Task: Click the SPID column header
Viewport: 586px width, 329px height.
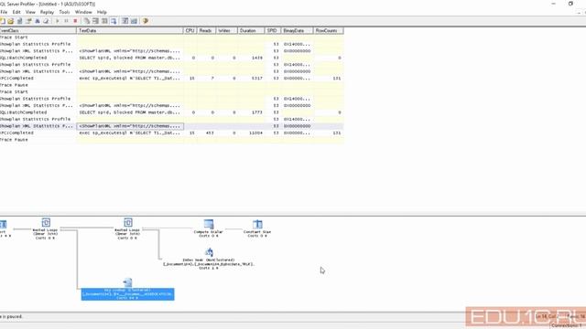Action: [272, 30]
